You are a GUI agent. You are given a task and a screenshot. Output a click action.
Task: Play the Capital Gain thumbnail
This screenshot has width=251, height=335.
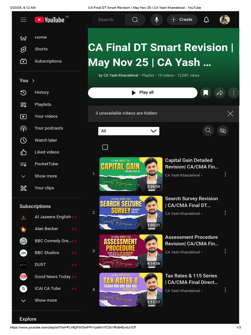131,174
